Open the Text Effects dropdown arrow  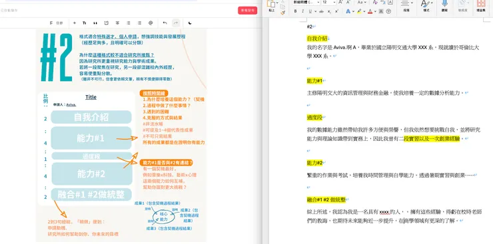point(353,11)
